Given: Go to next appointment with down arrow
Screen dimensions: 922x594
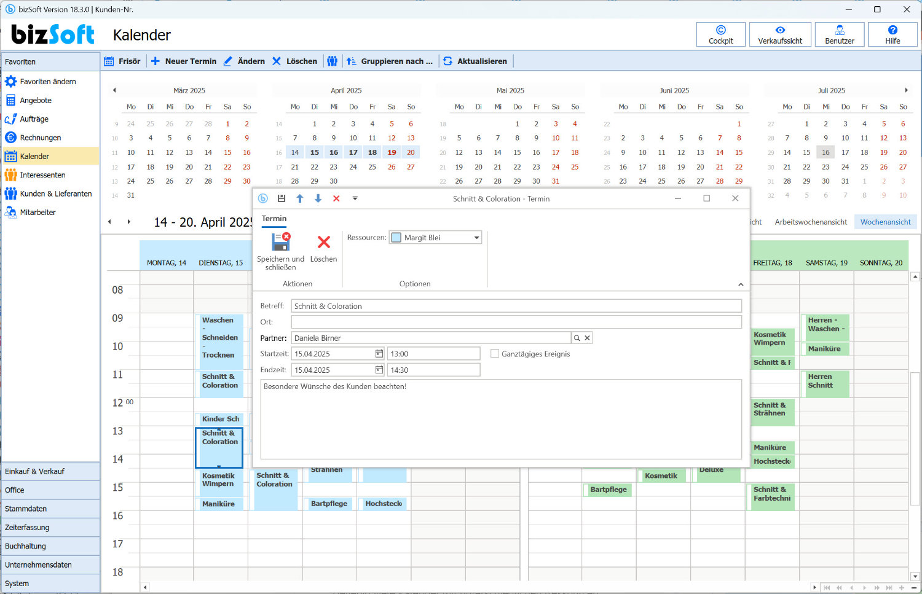Looking at the screenshot, I should click(318, 198).
